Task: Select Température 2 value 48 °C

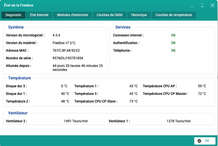Action: [x=65, y=101]
